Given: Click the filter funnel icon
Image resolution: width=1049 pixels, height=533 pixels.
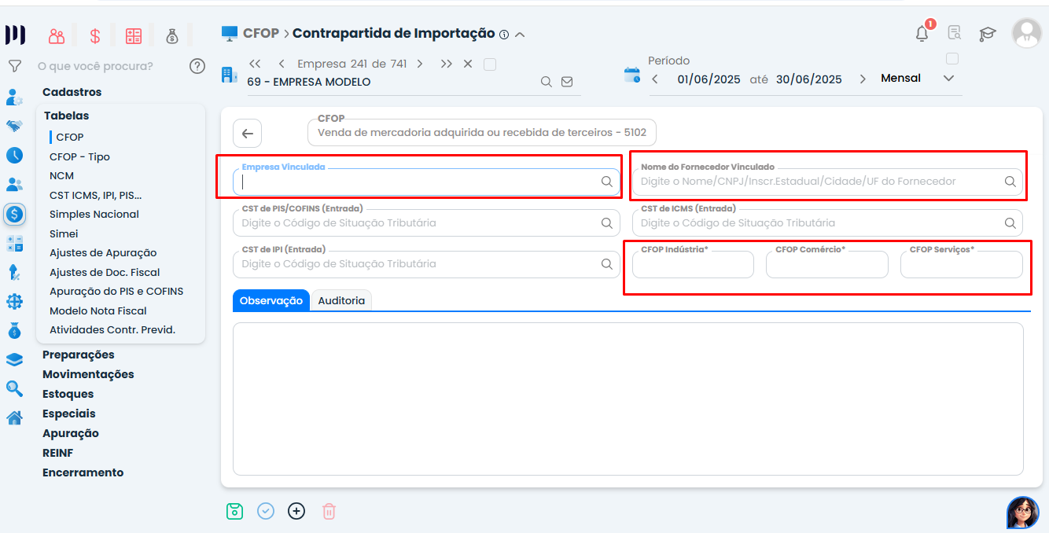Looking at the screenshot, I should coord(14,66).
